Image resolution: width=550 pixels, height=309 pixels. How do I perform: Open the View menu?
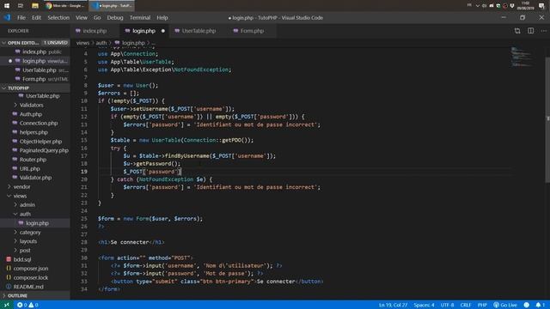point(81,17)
